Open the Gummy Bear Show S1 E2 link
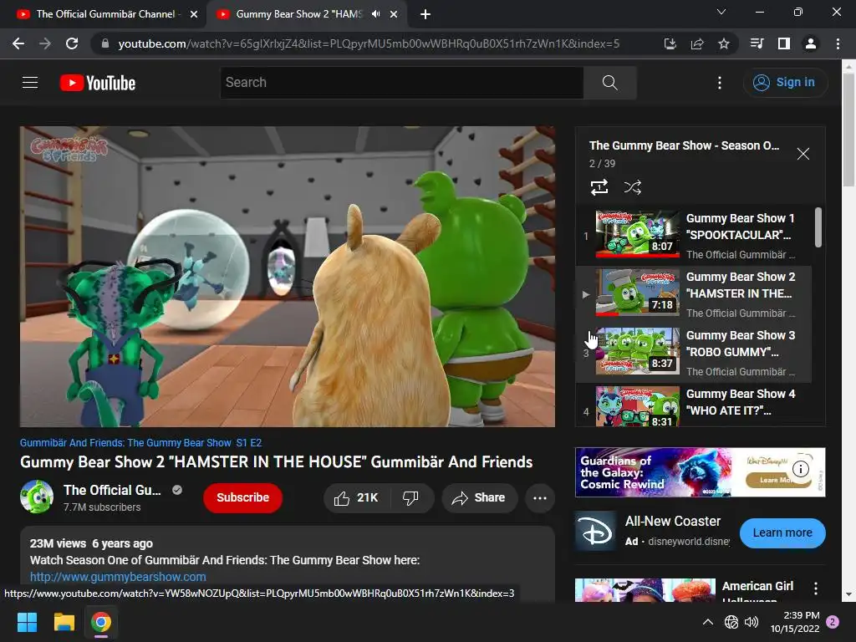Screen dimensions: 856x642 [x=140, y=443]
